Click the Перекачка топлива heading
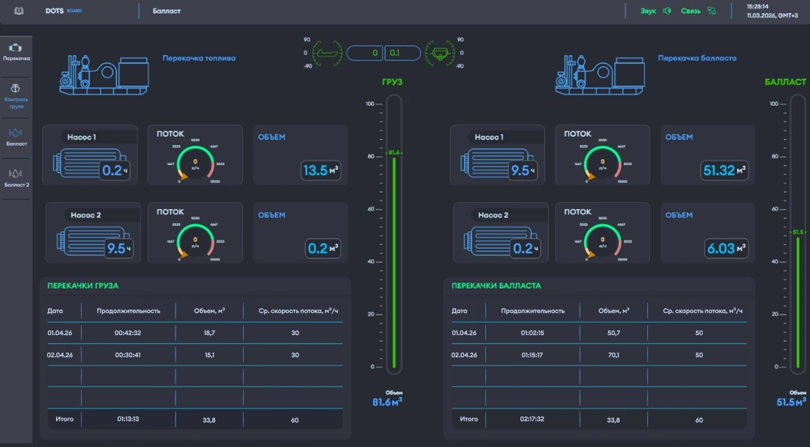Screen dimensions: 810x447 click(x=198, y=59)
